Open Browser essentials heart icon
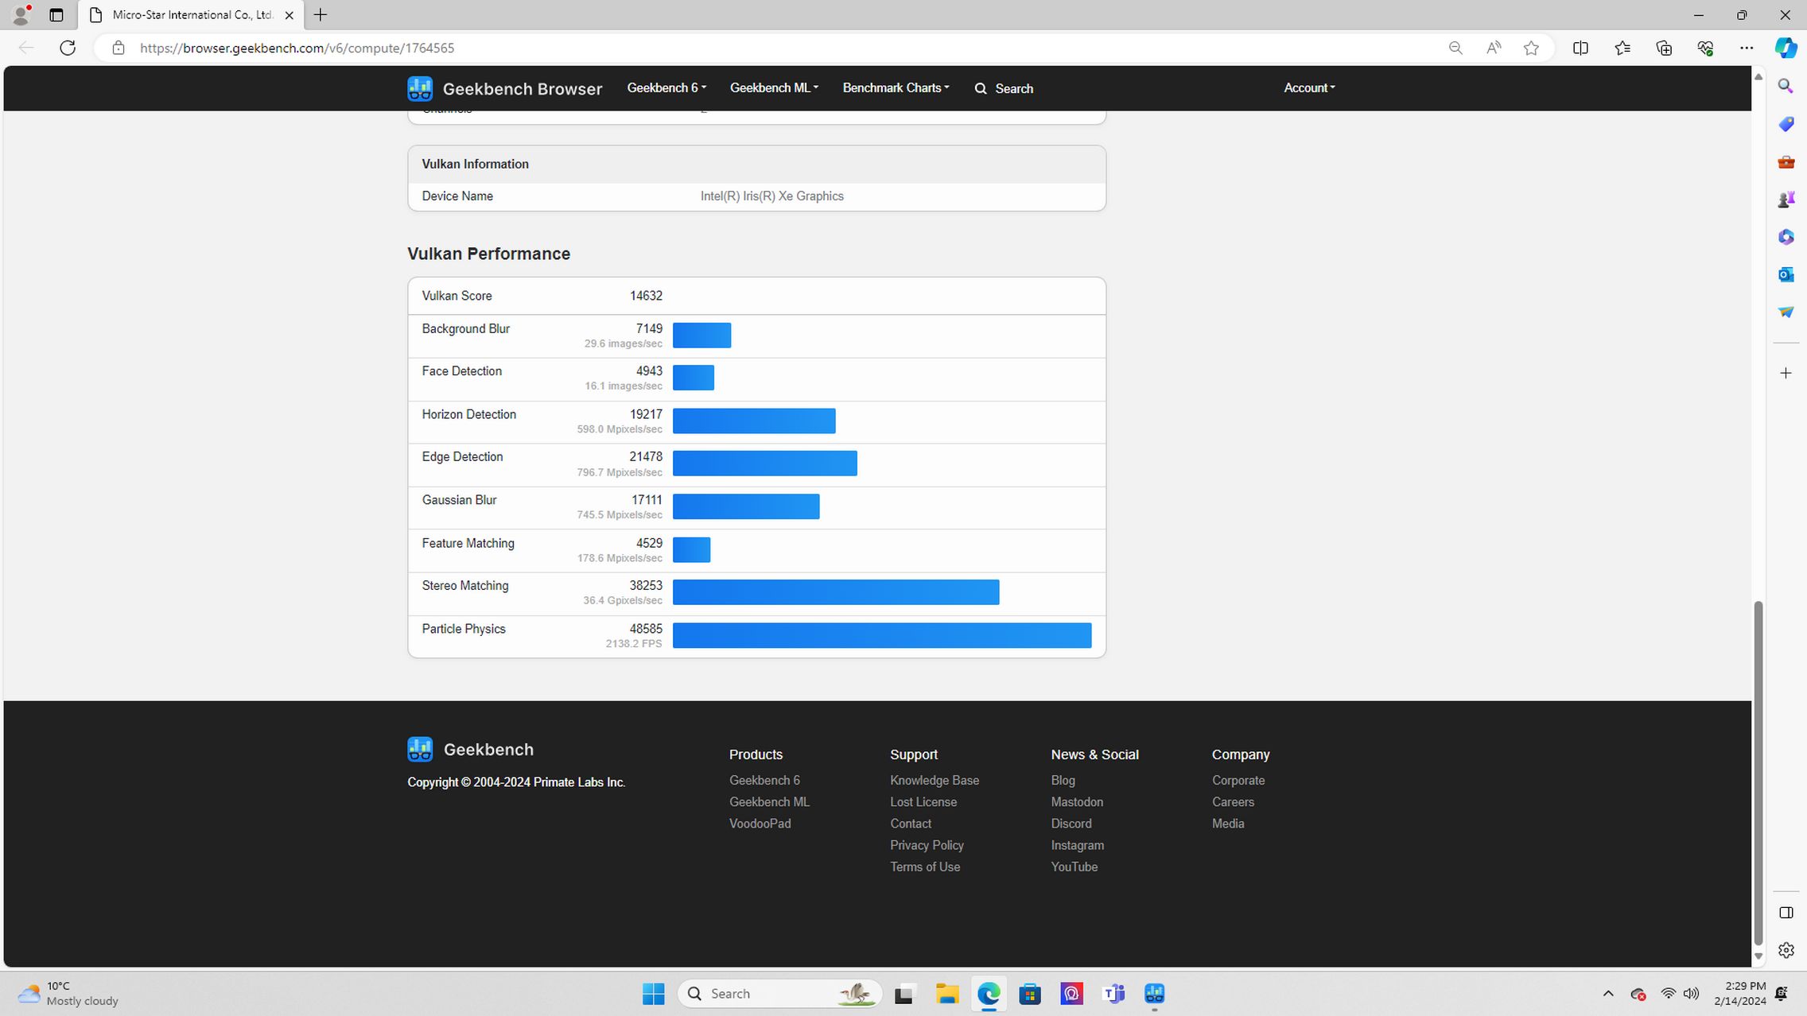Image resolution: width=1807 pixels, height=1016 pixels. tap(1705, 48)
